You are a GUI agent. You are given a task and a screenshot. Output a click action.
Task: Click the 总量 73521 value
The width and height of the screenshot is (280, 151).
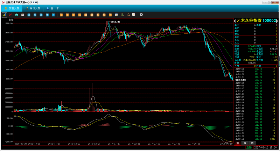(252, 57)
